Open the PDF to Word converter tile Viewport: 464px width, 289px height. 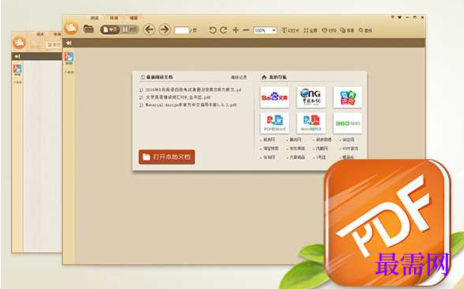(274, 124)
